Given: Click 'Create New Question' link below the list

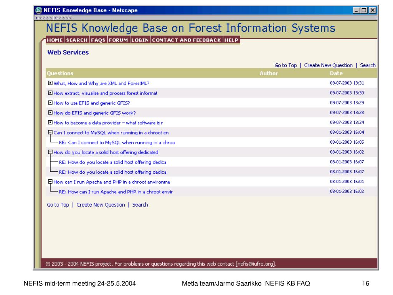Looking at the screenshot, I should pyautogui.click(x=101, y=205).
